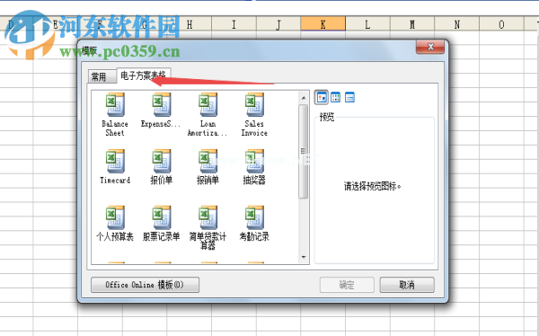Click the 取消 button
Screen dimensions: 539x336
coord(407,285)
